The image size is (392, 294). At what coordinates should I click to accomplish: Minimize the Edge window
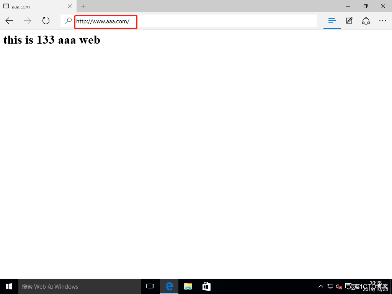click(x=348, y=6)
